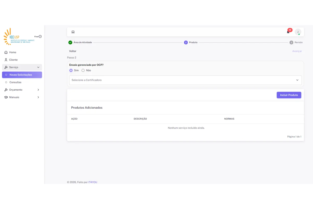Viewport: 313px width, 209px height.
Task: Click the Serviço wrench icon
Action: pyautogui.click(x=6, y=67)
